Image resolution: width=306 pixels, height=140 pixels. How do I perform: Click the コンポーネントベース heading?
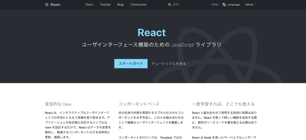pyautogui.click(x=139, y=104)
